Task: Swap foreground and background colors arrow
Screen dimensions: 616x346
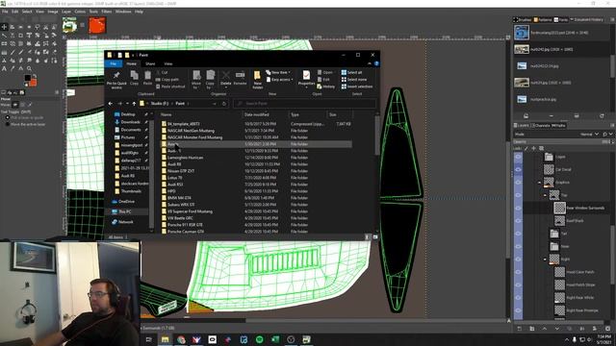Action: tap(35, 77)
